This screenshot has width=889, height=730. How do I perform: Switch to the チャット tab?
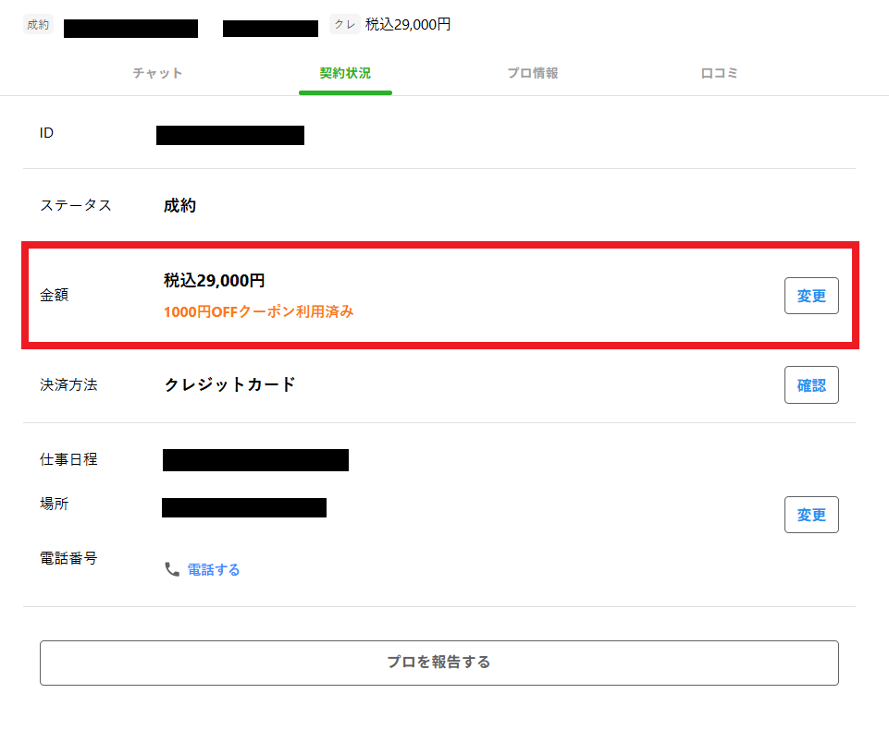point(157,73)
